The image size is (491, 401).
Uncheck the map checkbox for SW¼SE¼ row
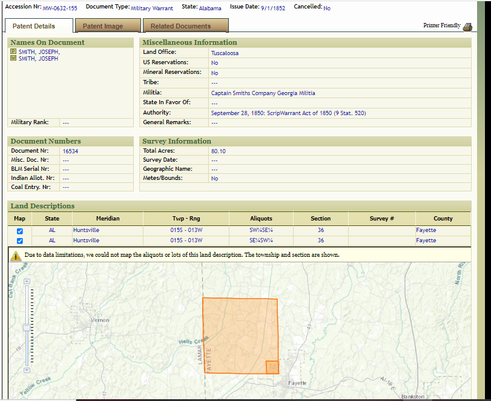tap(20, 231)
